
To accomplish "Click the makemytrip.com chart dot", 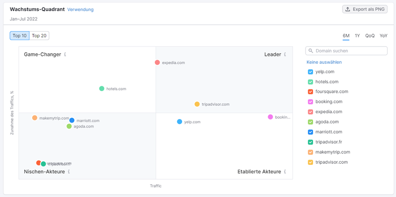I will (x=35, y=117).
